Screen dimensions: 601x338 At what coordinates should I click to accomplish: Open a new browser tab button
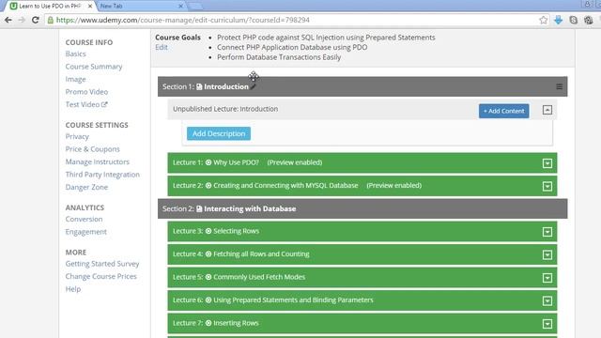coord(195,7)
